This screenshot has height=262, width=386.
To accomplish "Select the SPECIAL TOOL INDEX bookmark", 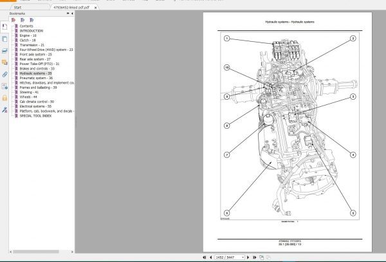I will coord(39,116).
